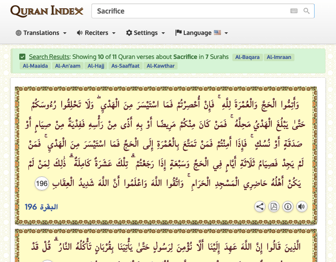Click the share icon for verse 196
336x262 pixels.
(x=260, y=207)
